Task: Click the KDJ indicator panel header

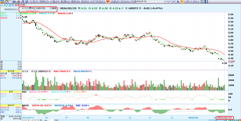Action: [x=11, y=91]
